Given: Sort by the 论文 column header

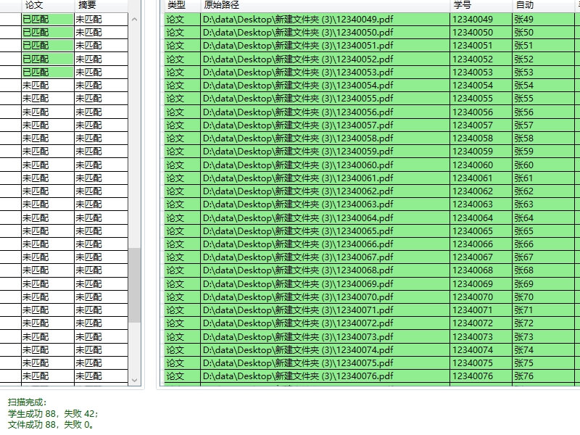Looking at the screenshot, I should 35,5.
